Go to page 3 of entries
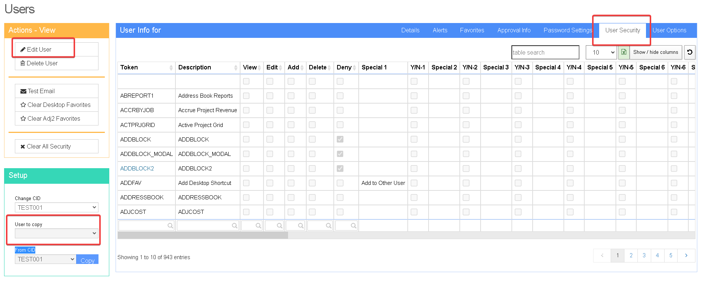This screenshot has width=701, height=284. [644, 255]
